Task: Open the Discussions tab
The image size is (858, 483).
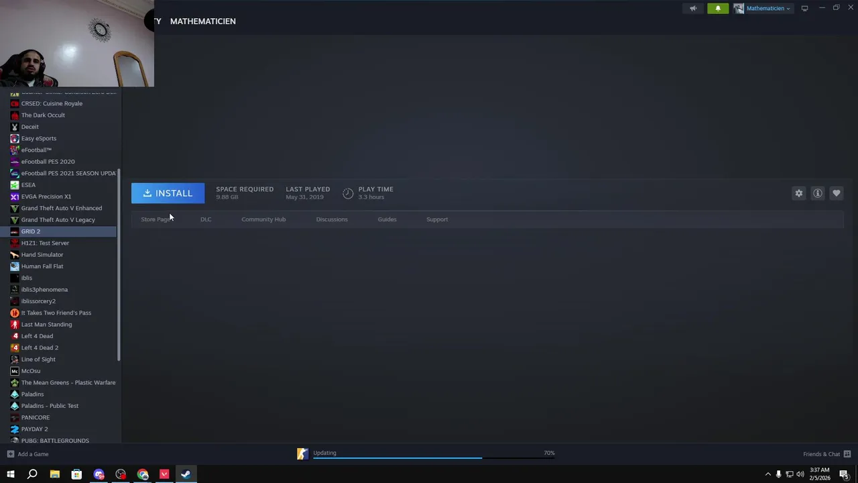Action: click(332, 219)
